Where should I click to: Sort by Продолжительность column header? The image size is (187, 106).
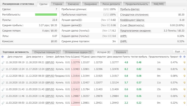pyautogui.click(x=159, y=57)
